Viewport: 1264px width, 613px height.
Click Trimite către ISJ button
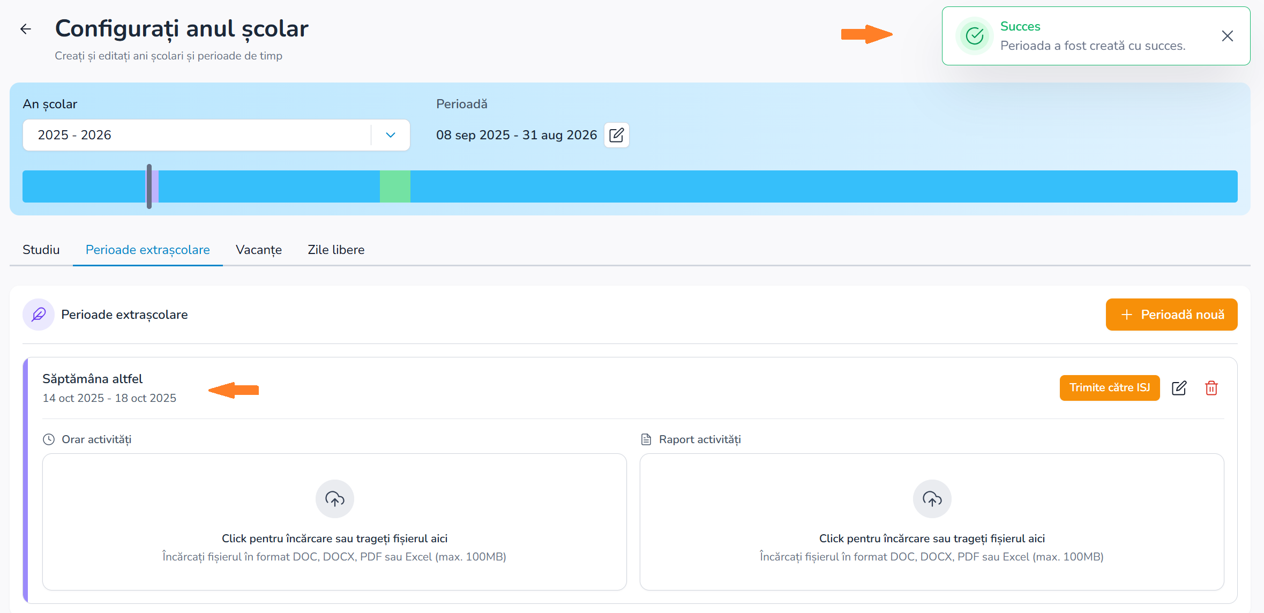pyautogui.click(x=1109, y=388)
